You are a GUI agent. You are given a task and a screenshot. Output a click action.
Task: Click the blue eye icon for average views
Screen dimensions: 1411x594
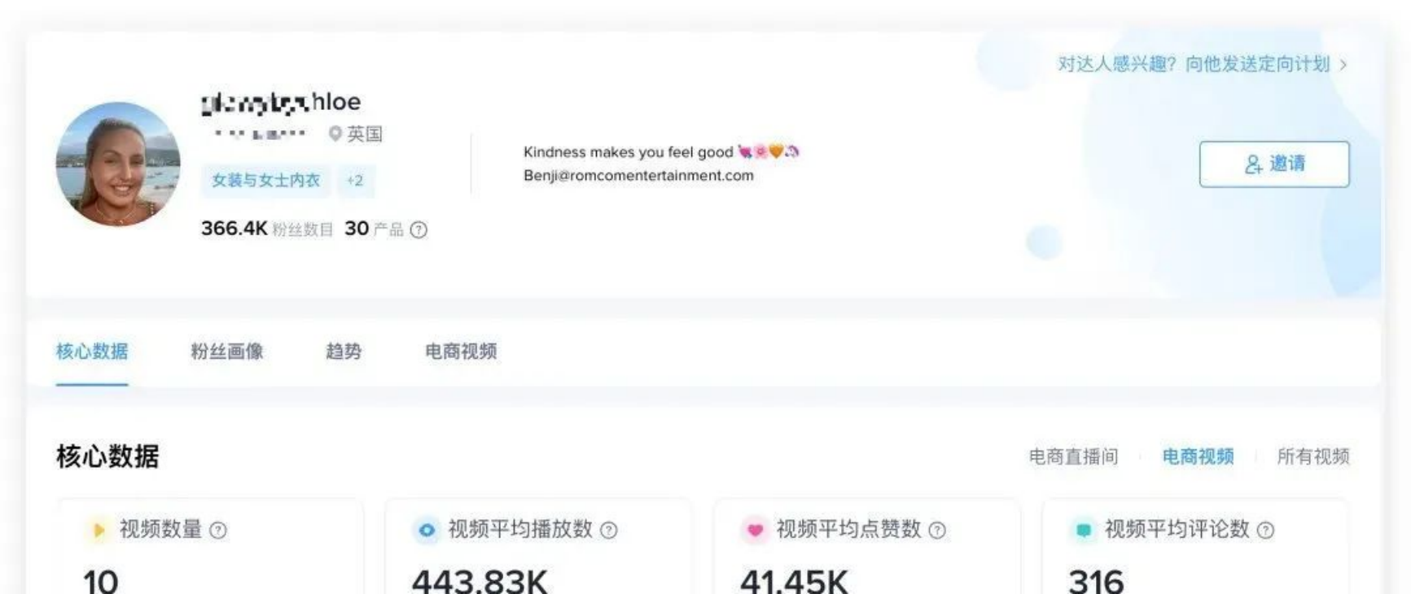click(427, 531)
